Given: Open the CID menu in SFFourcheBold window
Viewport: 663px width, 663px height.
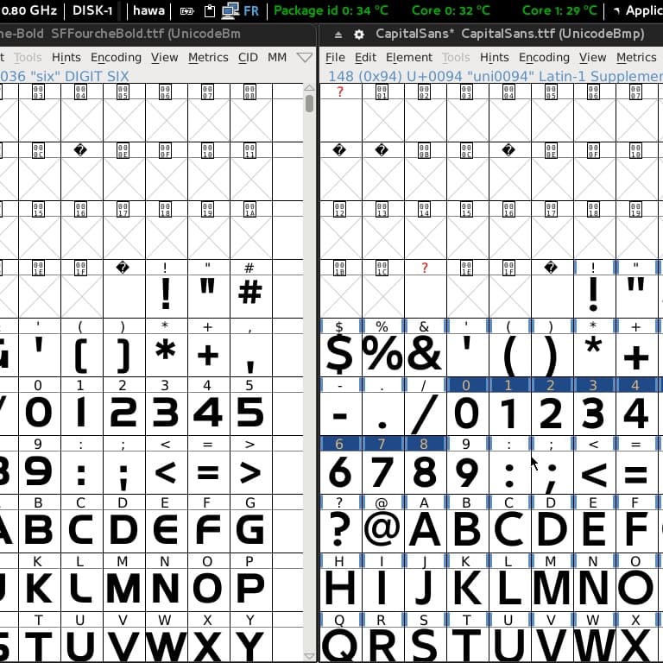Looking at the screenshot, I should tap(248, 57).
